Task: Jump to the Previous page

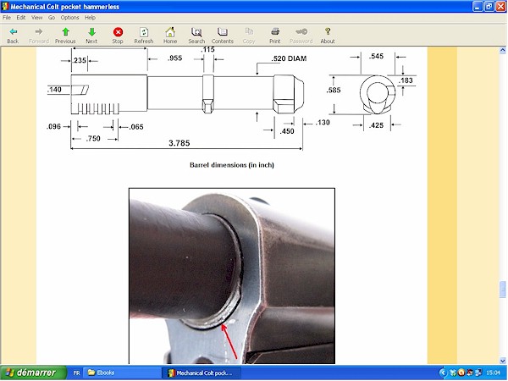Action: (x=65, y=35)
